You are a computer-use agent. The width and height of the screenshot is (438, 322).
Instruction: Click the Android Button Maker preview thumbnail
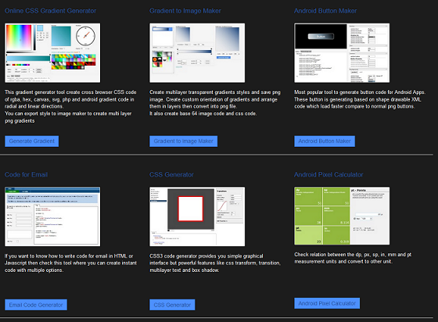342,52
